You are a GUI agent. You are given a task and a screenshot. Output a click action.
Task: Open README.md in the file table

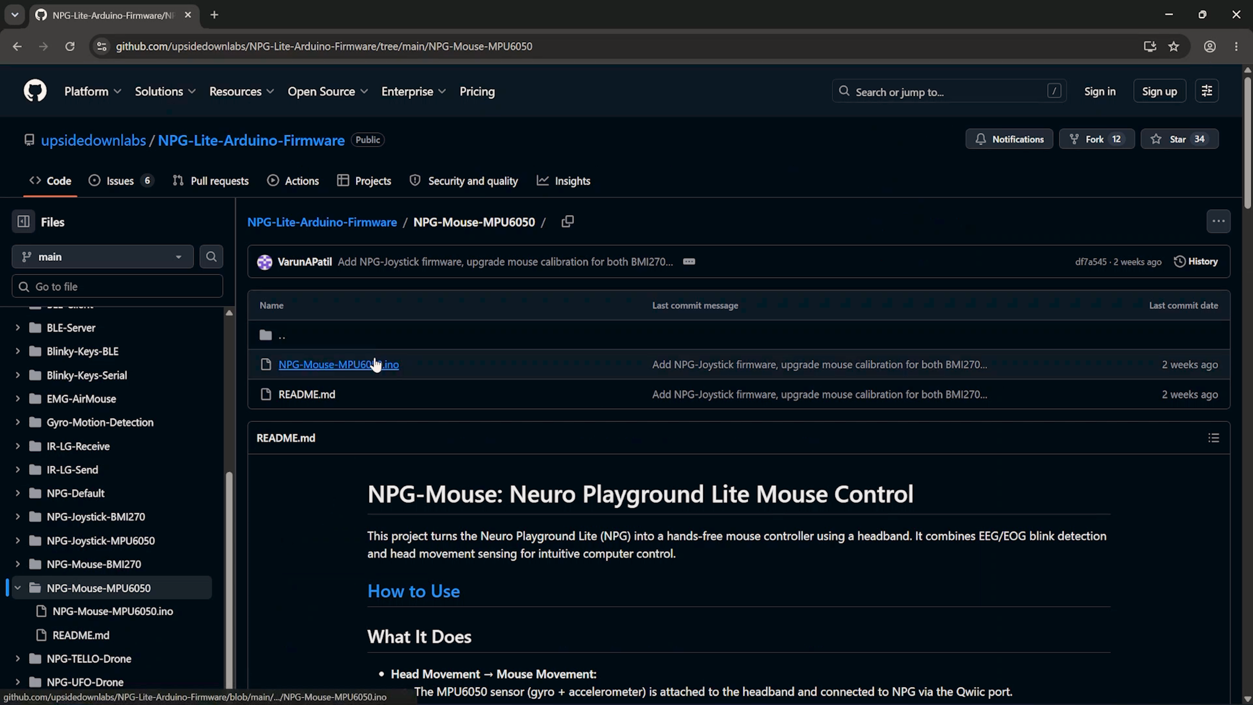click(307, 394)
